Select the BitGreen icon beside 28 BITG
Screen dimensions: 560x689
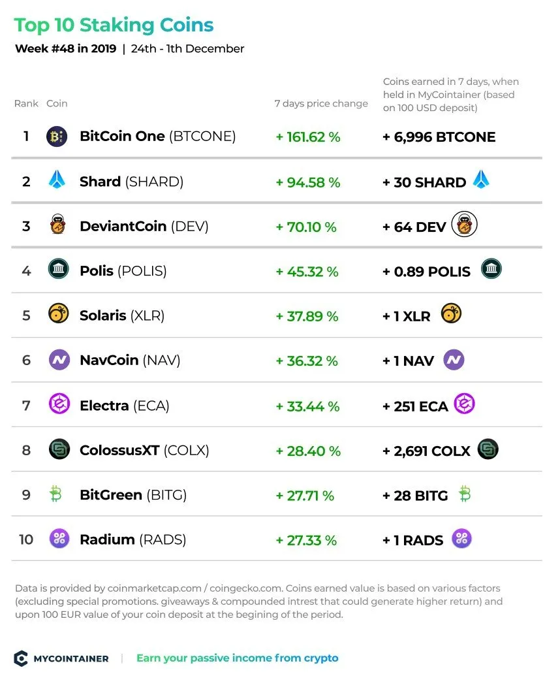465,494
